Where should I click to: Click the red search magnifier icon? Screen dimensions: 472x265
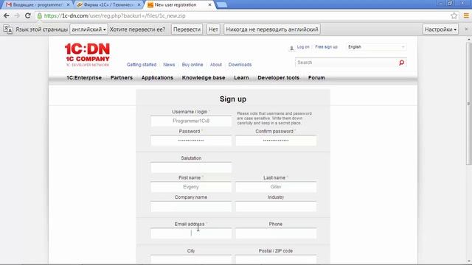coord(401,63)
